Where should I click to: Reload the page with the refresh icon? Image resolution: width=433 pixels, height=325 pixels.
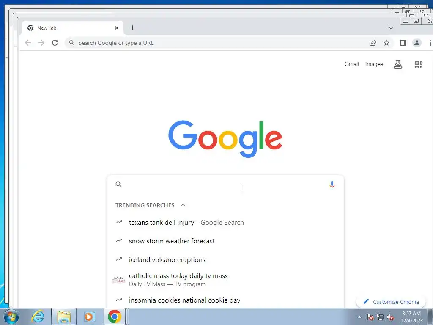(55, 43)
